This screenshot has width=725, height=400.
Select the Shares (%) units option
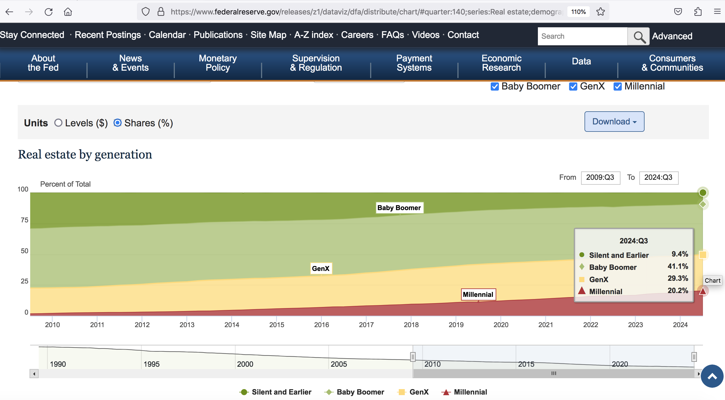(x=117, y=123)
